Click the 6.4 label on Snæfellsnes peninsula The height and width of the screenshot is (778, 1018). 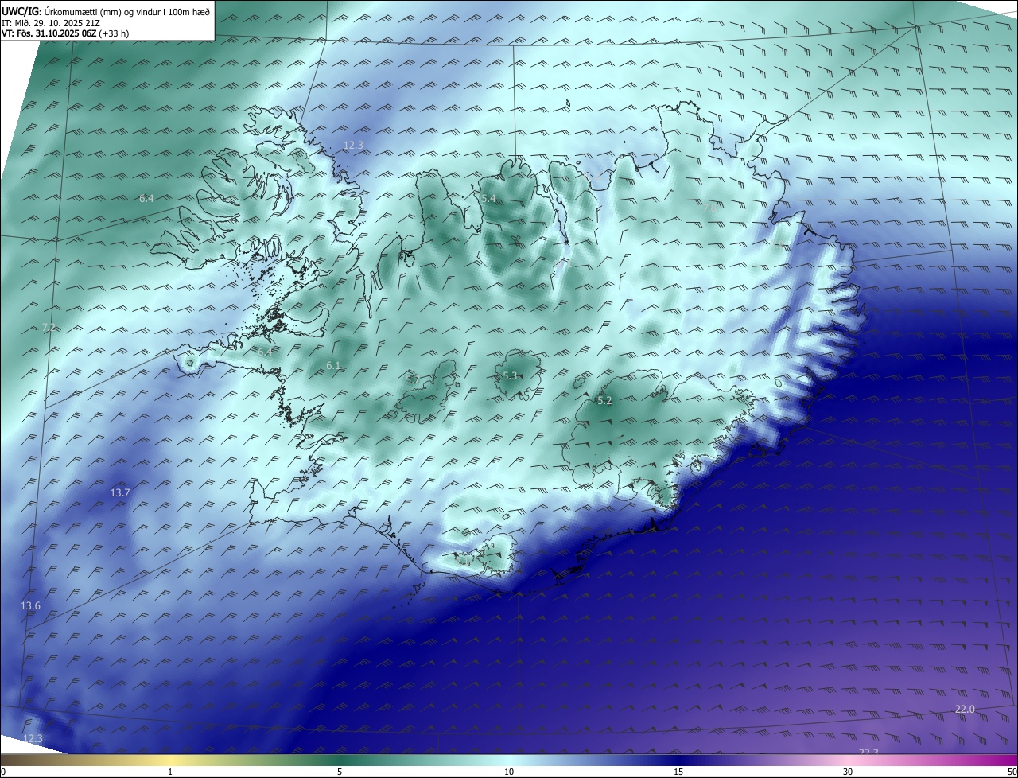265,351
